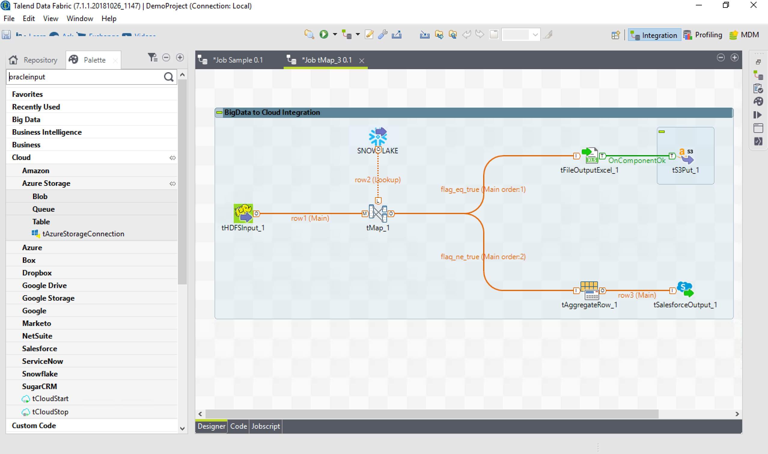The height and width of the screenshot is (454, 768).
Task: Expand the Amazon palette folder
Action: (x=35, y=170)
